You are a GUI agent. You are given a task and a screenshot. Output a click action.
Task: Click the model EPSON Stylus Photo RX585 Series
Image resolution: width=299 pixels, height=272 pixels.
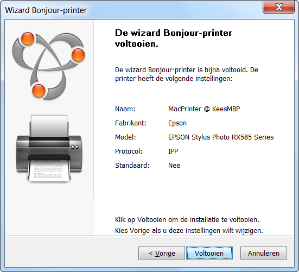[221, 137]
